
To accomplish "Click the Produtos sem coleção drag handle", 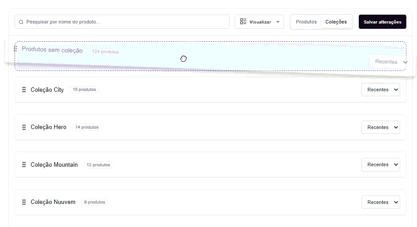I will 16,49.
